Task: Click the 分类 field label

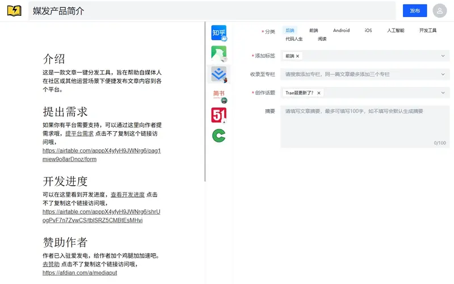Action: (x=270, y=32)
